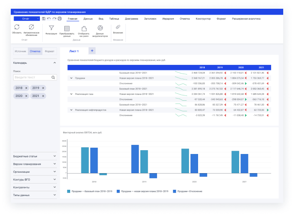Open the Диаграмма ribbon tab
294x216 pixels.
click(132, 19)
